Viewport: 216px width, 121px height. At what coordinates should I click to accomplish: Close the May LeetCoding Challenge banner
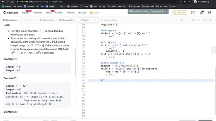tap(166, 11)
